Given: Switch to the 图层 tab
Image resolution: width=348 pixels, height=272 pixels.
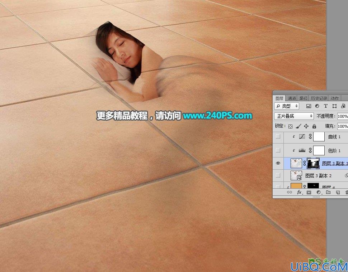Looking at the screenshot, I should [279, 98].
